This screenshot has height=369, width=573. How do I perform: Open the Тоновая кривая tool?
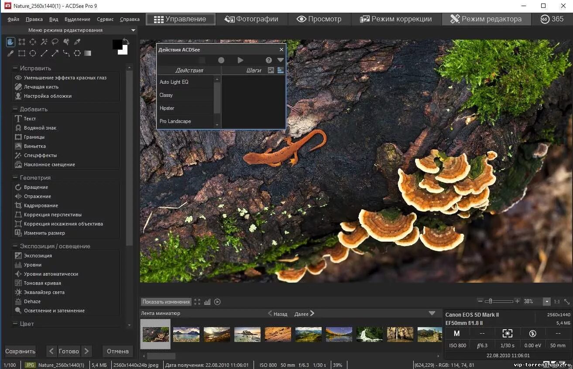42,283
